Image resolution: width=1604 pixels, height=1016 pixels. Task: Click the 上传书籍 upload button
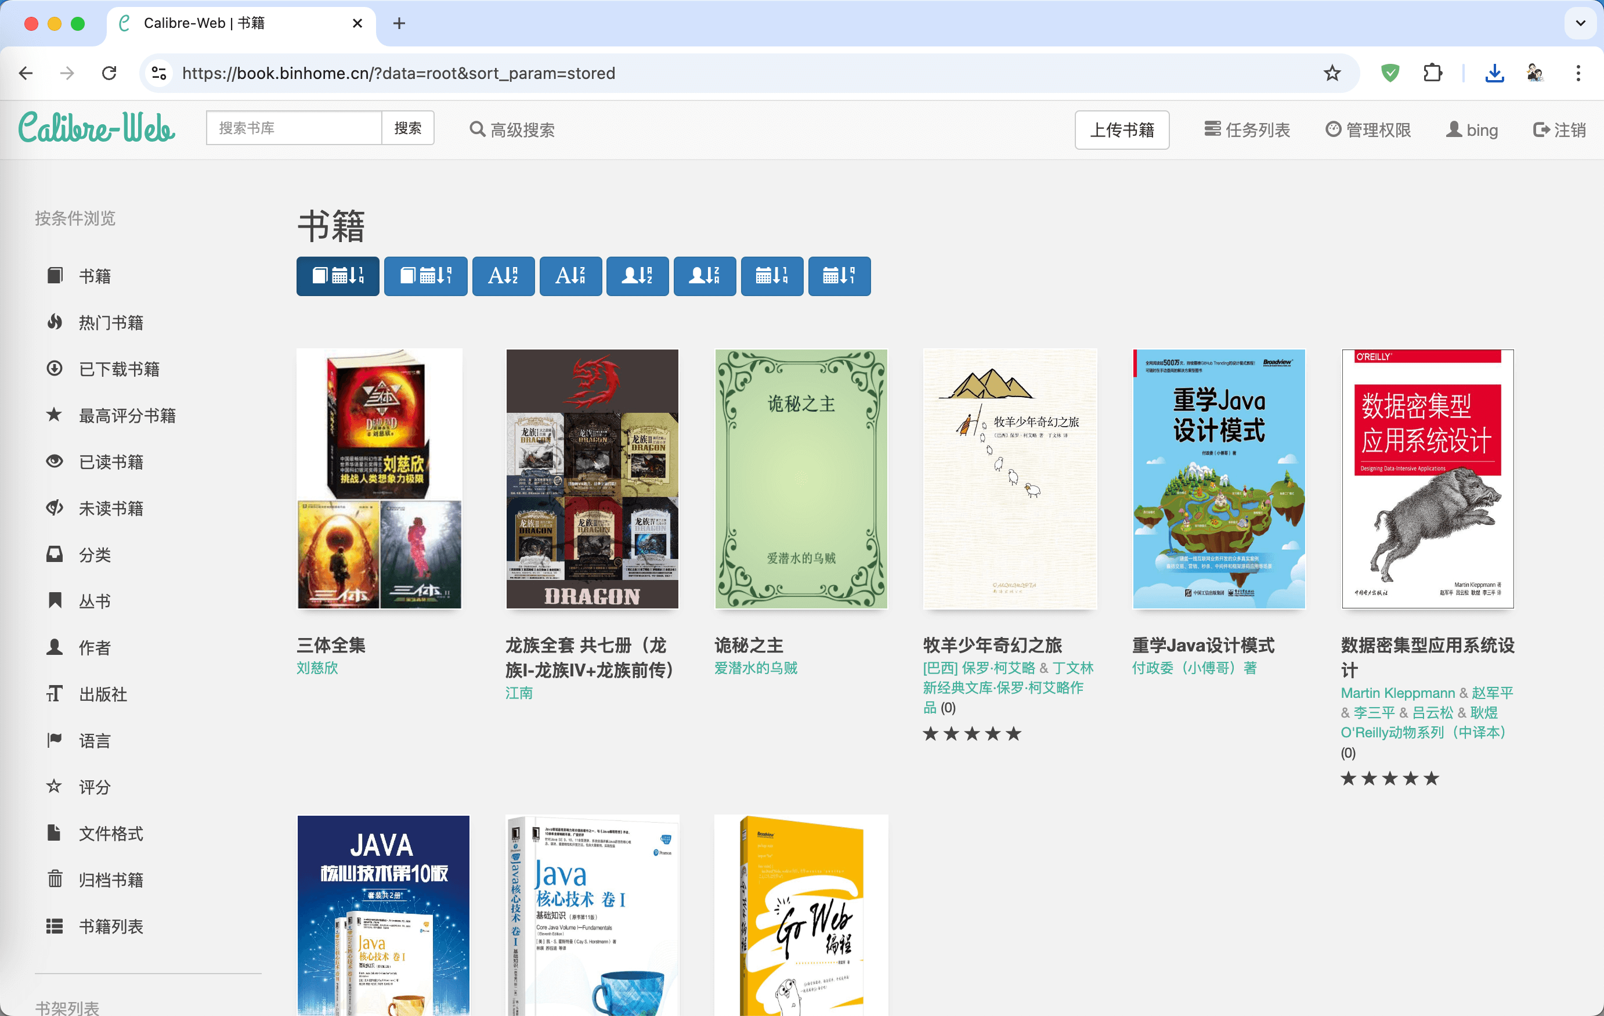click(x=1122, y=130)
